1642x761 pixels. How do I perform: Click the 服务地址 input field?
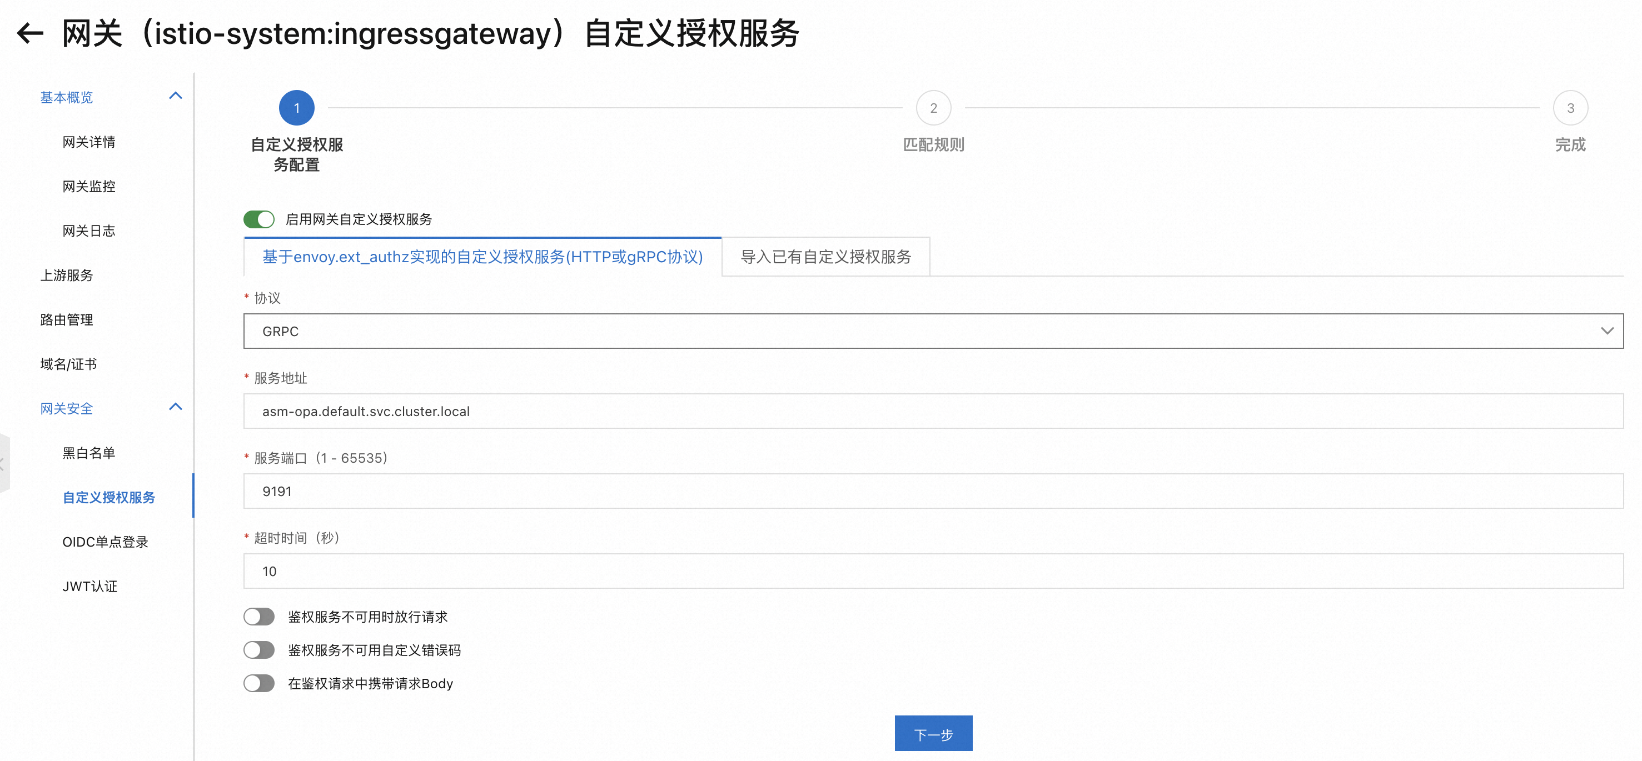coord(933,412)
